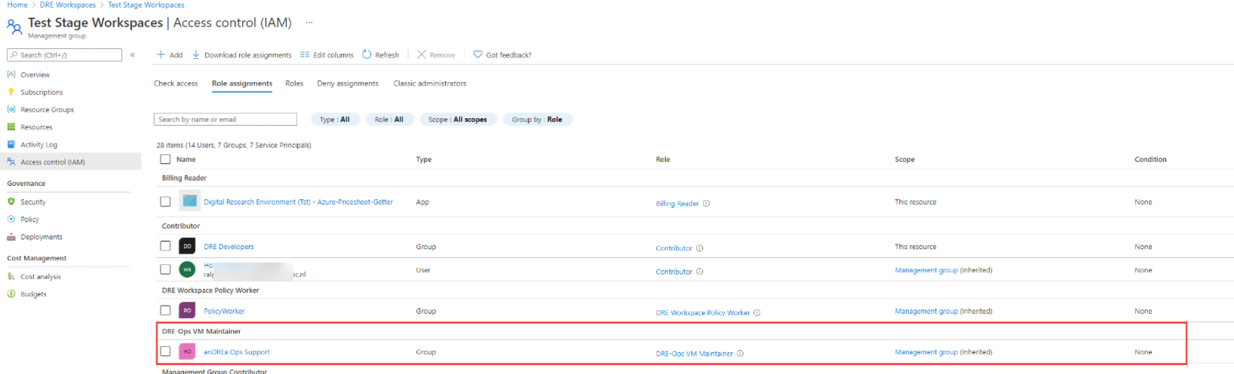This screenshot has width=1234, height=374.
Task: Open the Role : All filter
Action: tap(389, 120)
